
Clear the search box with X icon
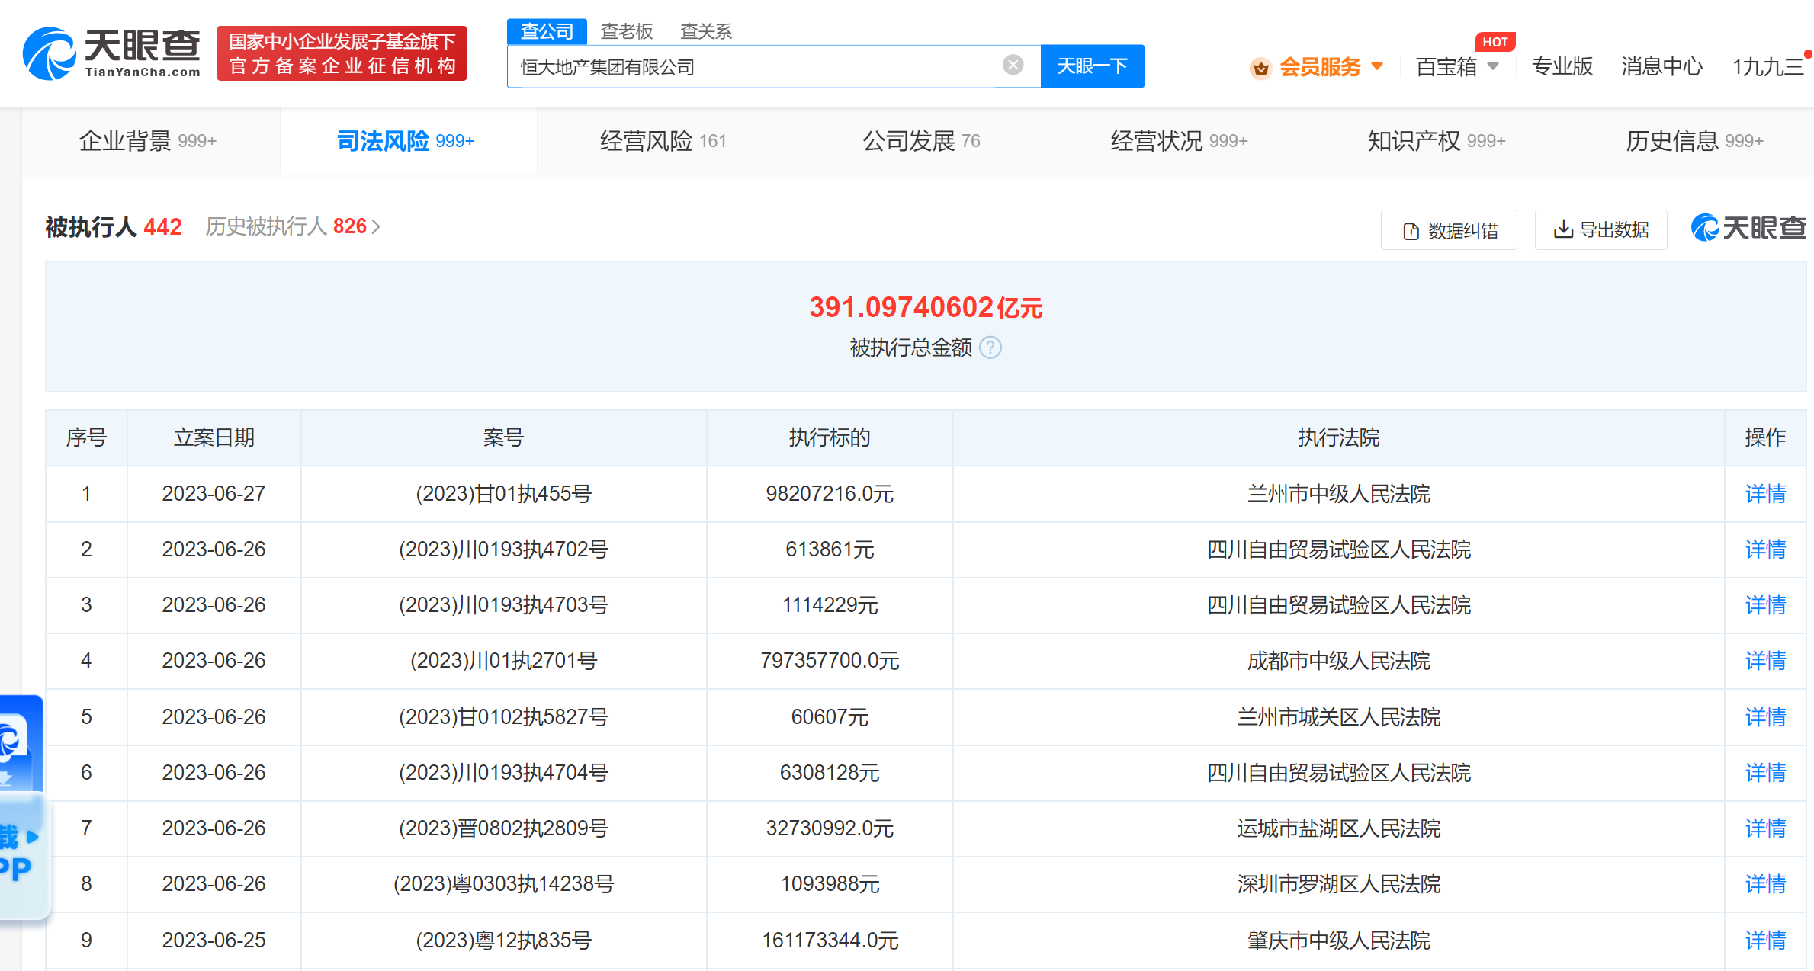[x=1013, y=66]
